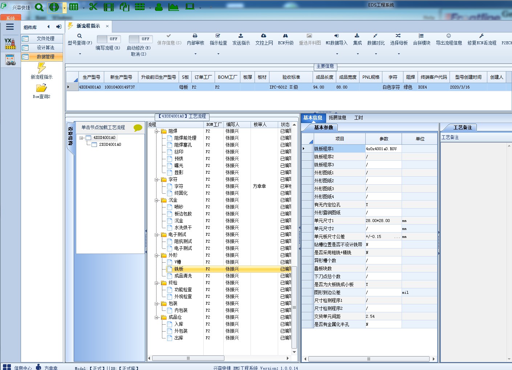Click the green person user icon
The width and height of the screenshot is (512, 370).
(x=159, y=7)
